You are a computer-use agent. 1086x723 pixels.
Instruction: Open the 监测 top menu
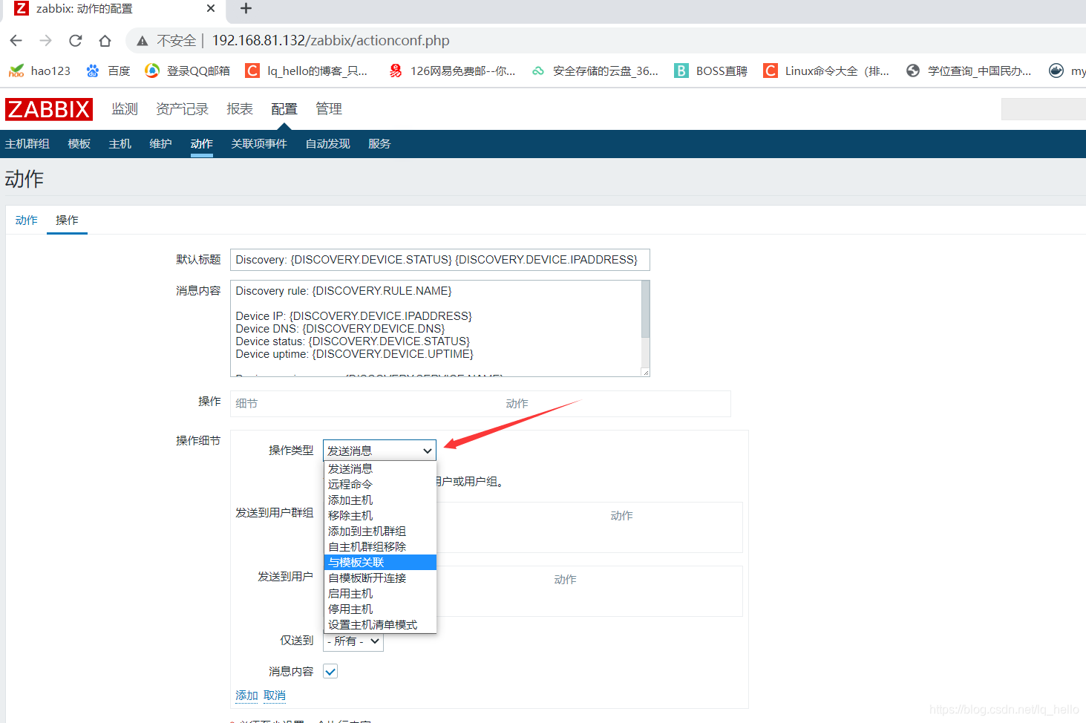125,109
